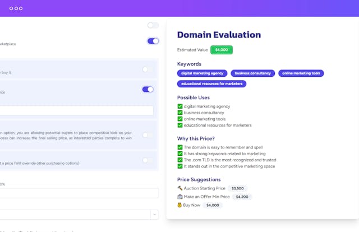Disable the marketplace listing toggle
This screenshot has height=232, width=359.
[153, 41]
